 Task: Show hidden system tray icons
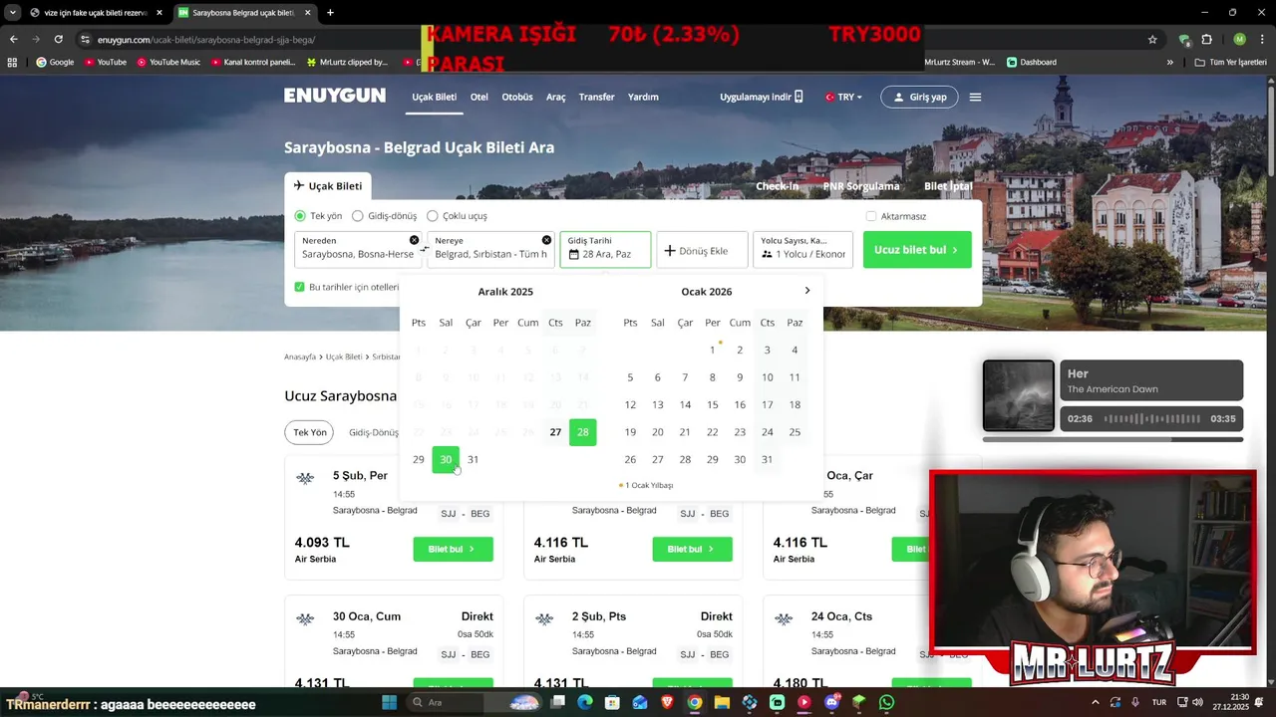coord(1095,702)
